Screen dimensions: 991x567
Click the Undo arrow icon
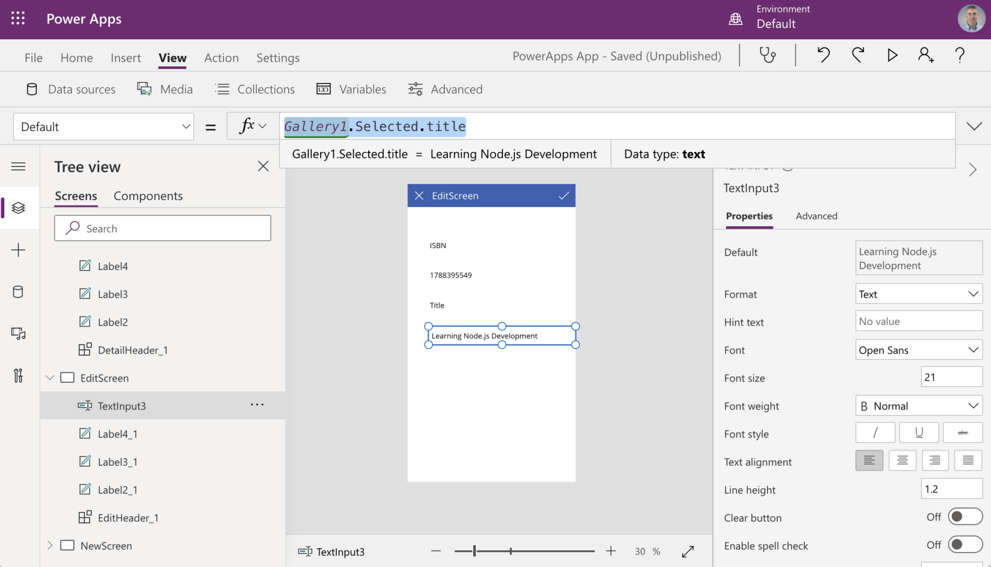point(823,56)
